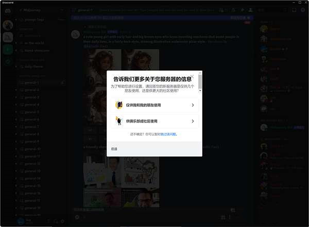Open Discord home direct messages icon
309x227 pixels.
(8, 10)
